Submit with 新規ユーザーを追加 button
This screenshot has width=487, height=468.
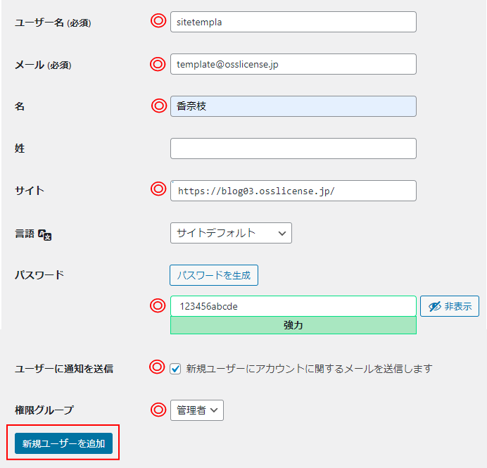tap(63, 443)
